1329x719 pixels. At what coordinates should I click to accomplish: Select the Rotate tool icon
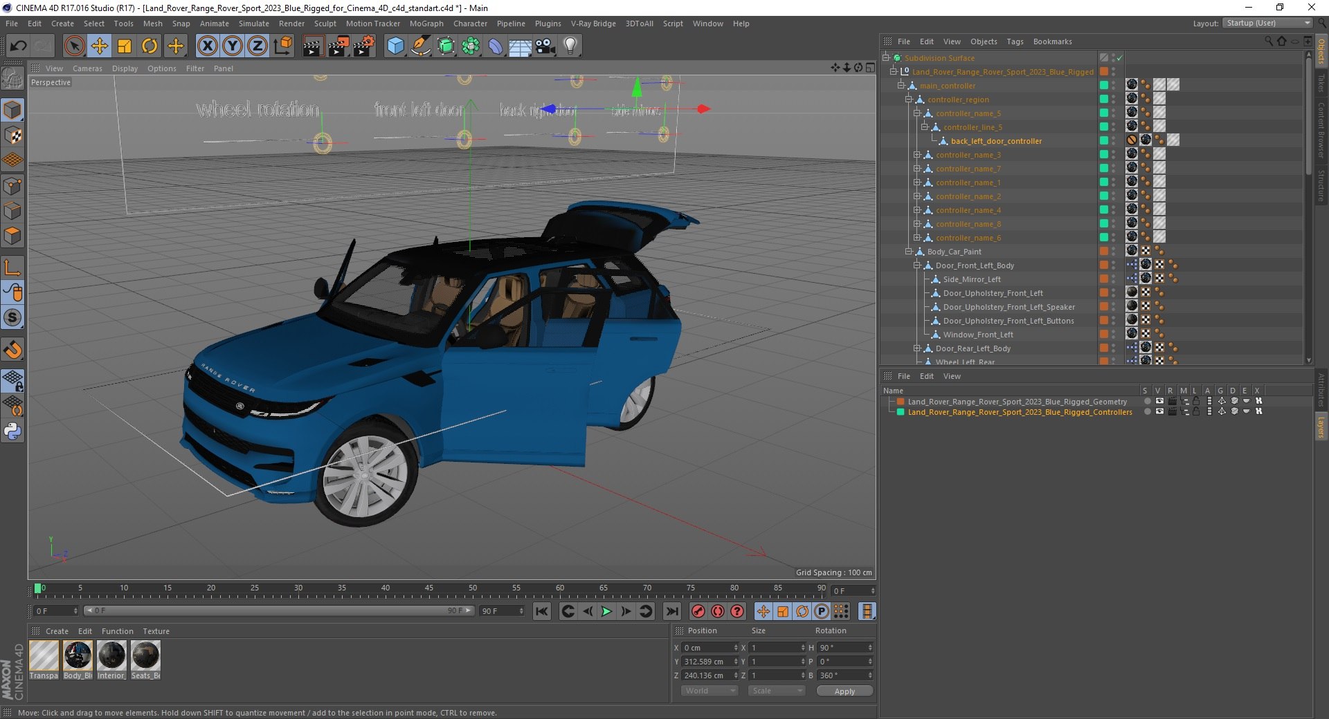point(150,46)
